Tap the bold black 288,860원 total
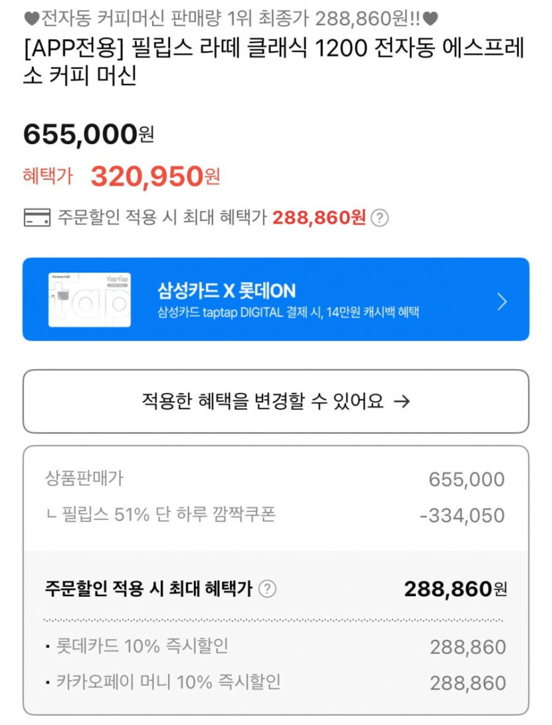This screenshot has height=725, width=552. 455,589
